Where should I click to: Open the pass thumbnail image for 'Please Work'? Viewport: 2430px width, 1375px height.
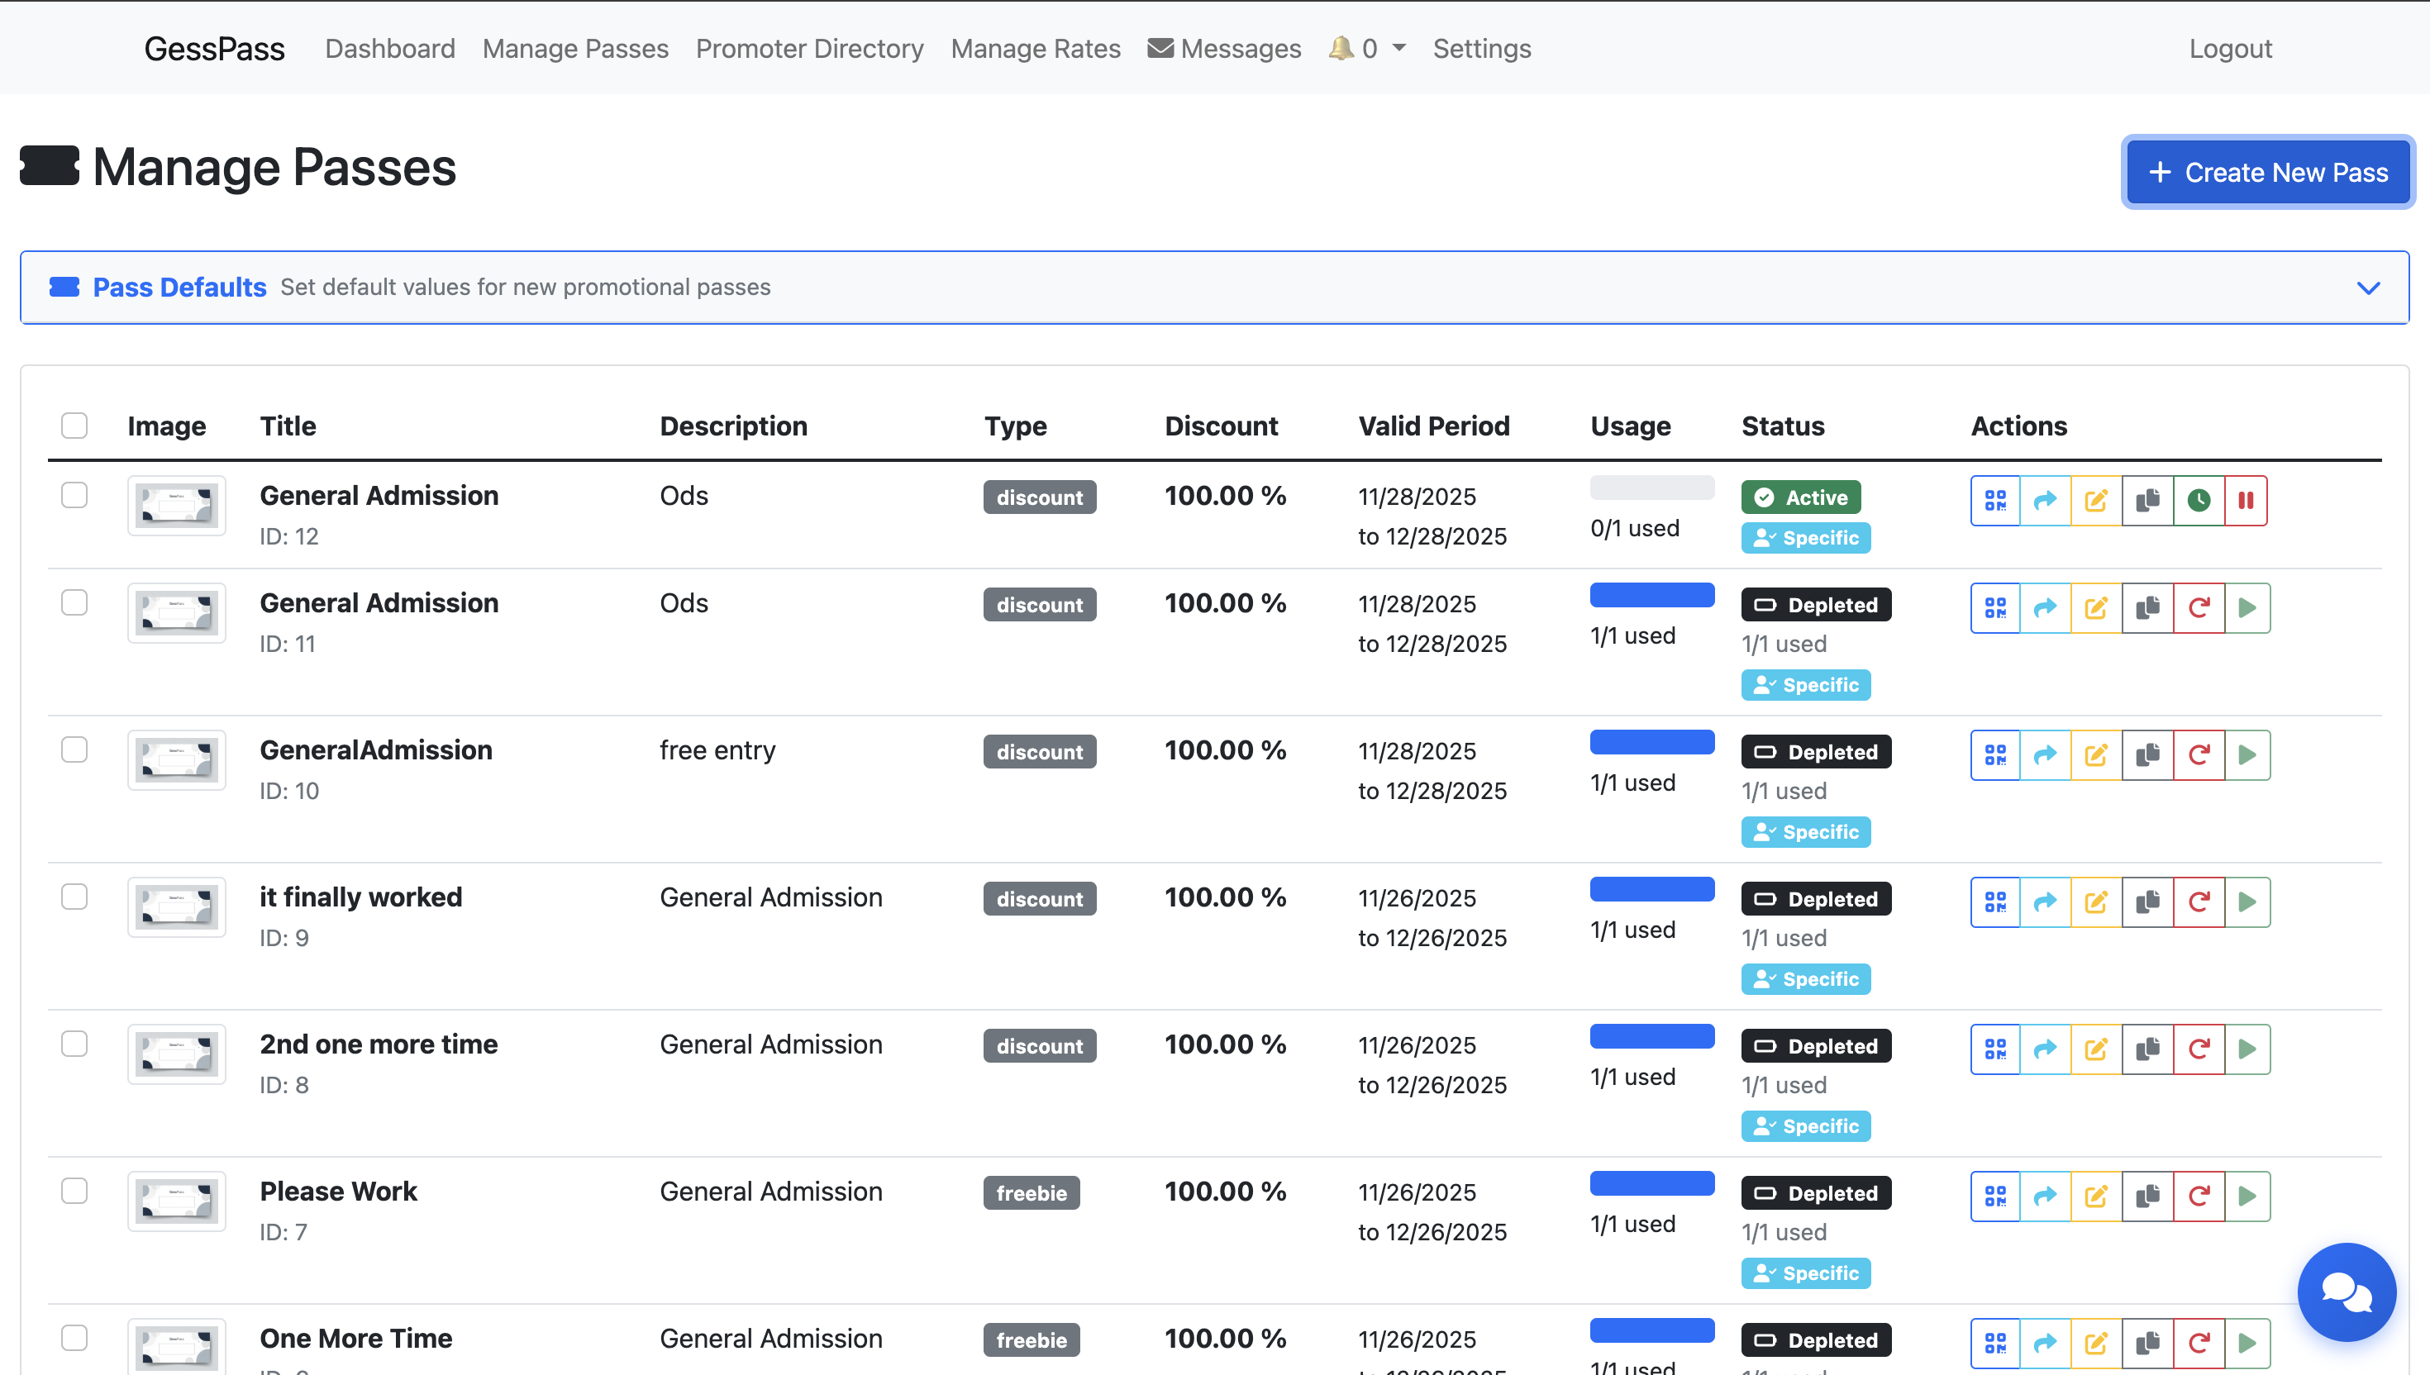176,1201
